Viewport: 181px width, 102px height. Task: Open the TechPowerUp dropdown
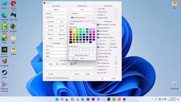tap(56, 17)
